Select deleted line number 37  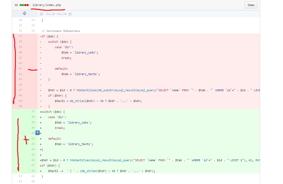coord(20,36)
